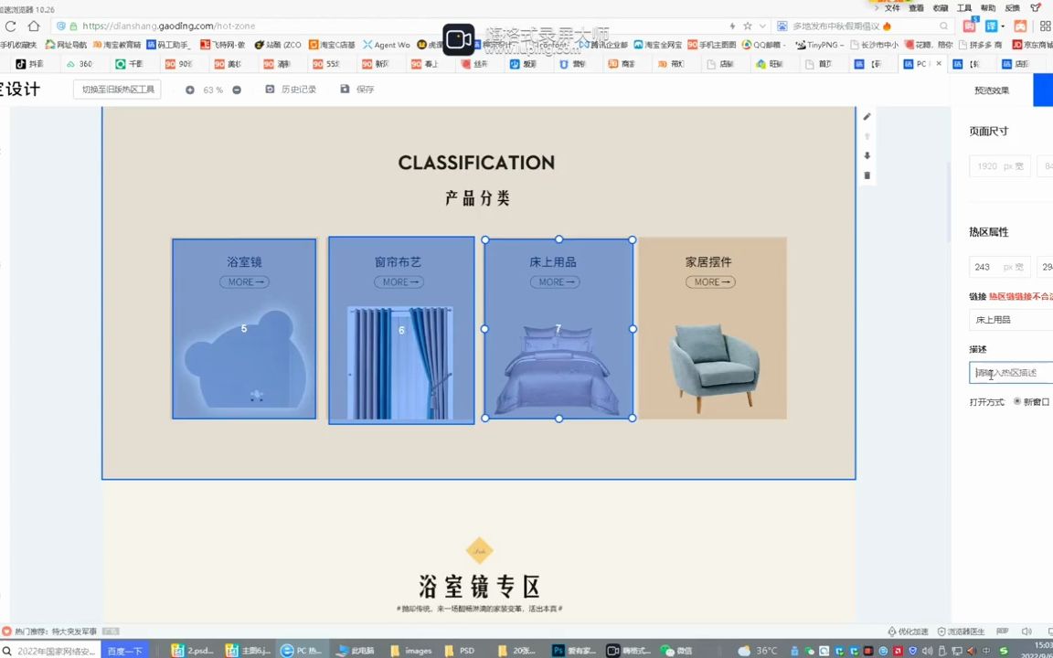Viewport: 1053px width, 658px height.
Task: Click the 描述 hot zone description field
Action: click(x=1009, y=372)
